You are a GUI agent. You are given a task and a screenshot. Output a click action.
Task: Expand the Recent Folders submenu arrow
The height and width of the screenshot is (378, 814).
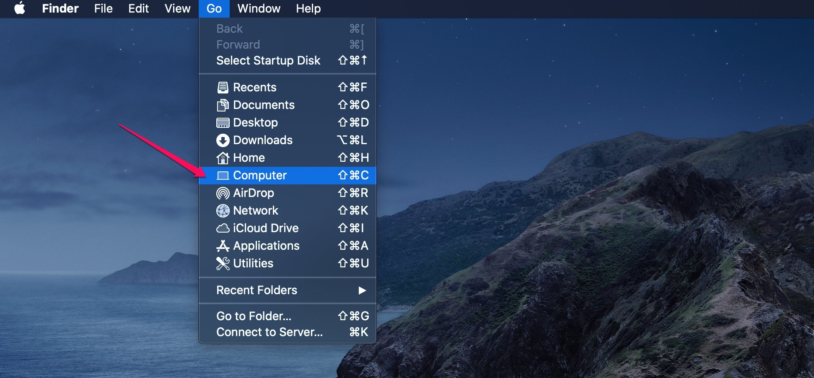point(362,290)
